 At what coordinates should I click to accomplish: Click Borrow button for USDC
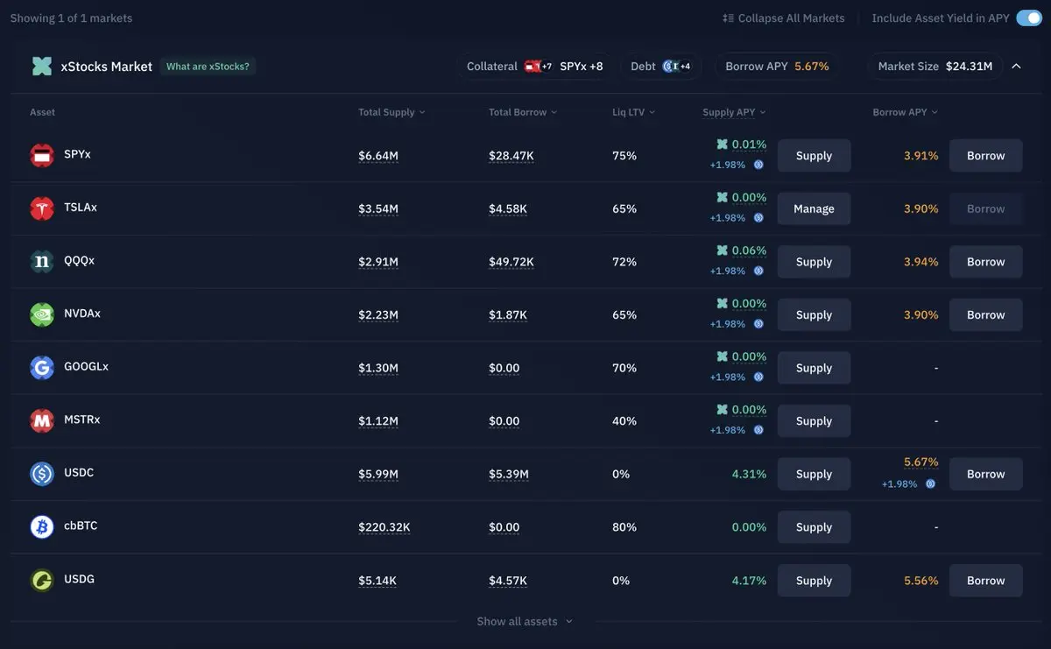tap(985, 474)
